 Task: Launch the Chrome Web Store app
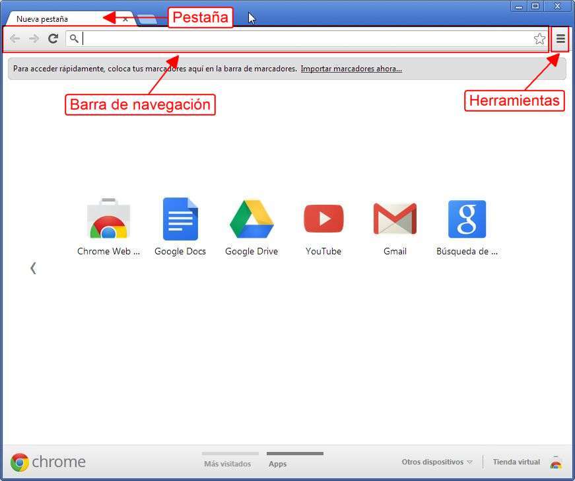(x=108, y=227)
